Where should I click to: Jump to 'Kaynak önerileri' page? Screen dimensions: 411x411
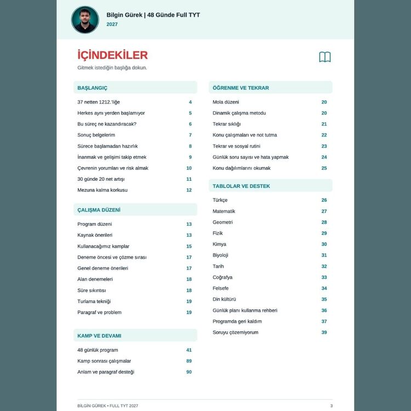(135, 235)
